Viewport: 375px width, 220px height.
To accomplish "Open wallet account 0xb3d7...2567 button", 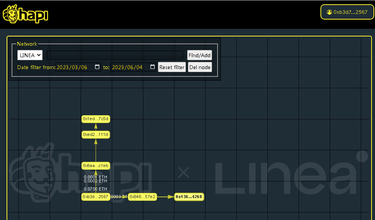I will 347,12.
